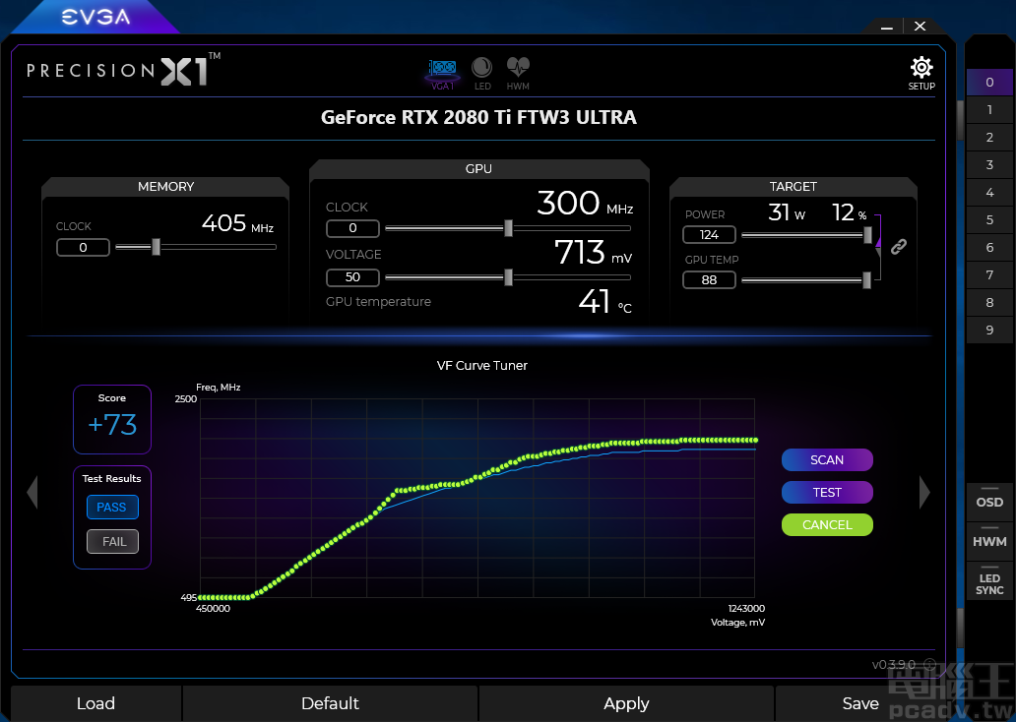Click the GPU clock slider handle
The height and width of the screenshot is (722, 1016).
(x=509, y=228)
